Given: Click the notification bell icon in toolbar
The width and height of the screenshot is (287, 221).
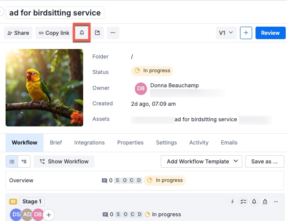Looking at the screenshot, I should (82, 33).
